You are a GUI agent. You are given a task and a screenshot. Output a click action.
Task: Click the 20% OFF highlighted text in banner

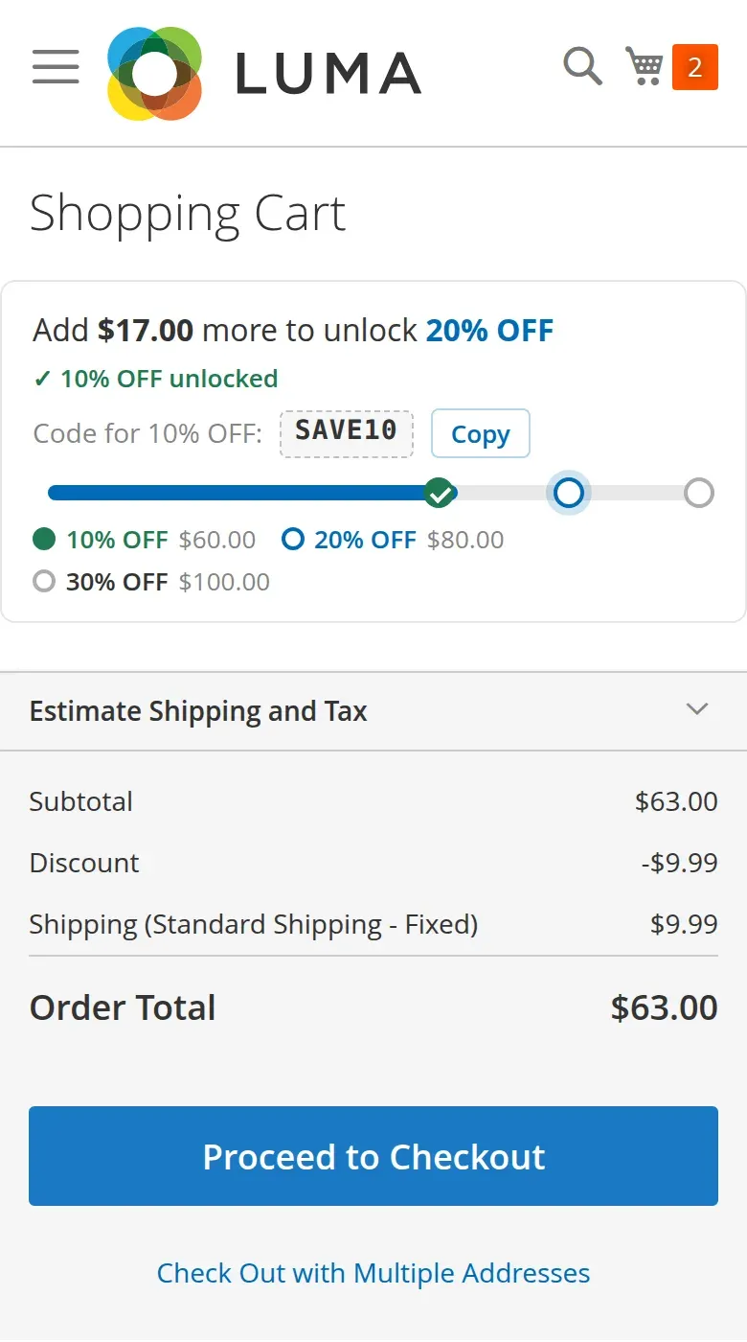(489, 331)
